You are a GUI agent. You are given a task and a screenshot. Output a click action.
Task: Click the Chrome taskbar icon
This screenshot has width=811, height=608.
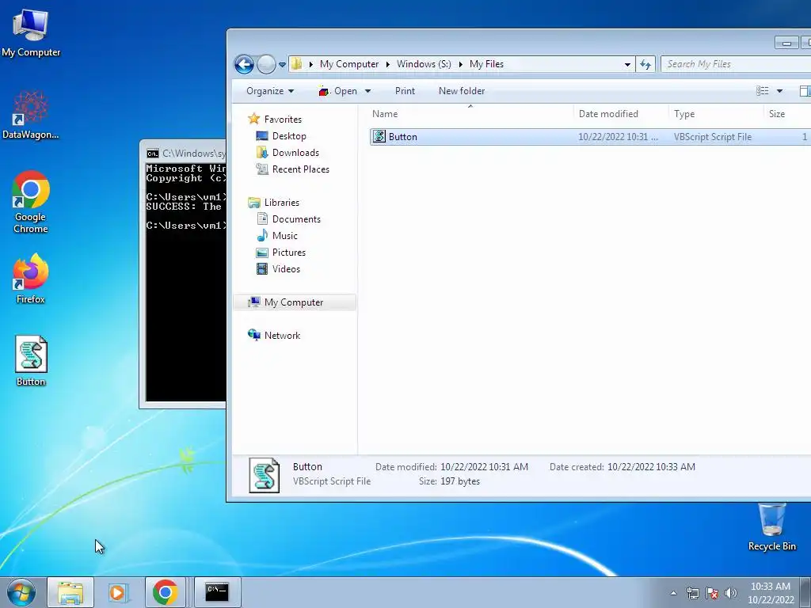(165, 592)
